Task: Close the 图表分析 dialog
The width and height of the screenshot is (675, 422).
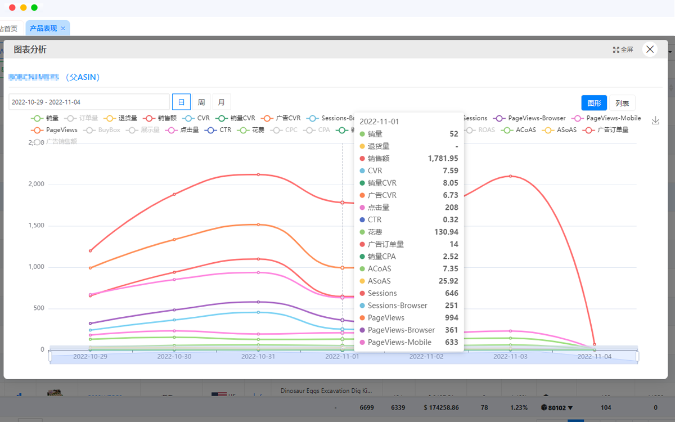Action: 650,50
